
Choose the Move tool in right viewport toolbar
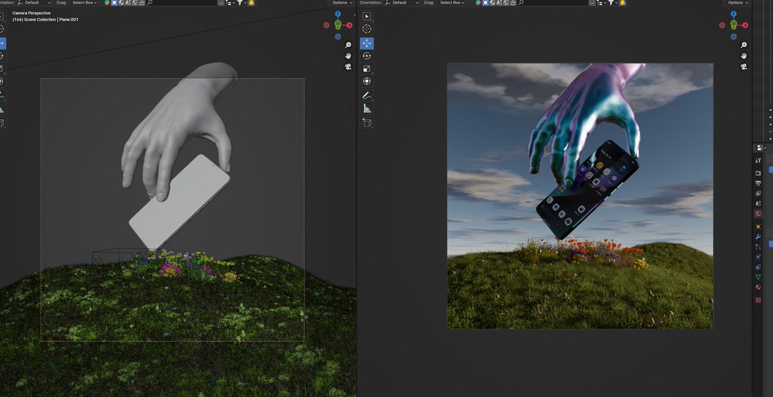coord(367,43)
